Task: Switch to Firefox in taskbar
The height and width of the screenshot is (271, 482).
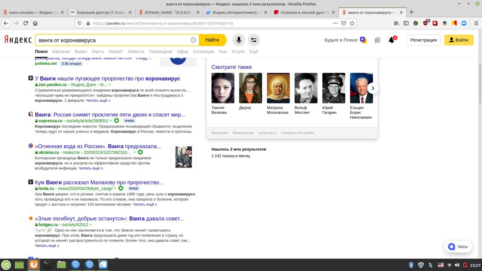Action: coord(34,265)
